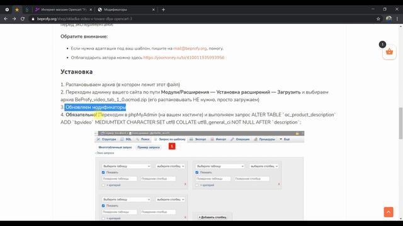Expand the Ещё dropdown in phpMyAdmin image
403x226 pixels.
[285, 139]
